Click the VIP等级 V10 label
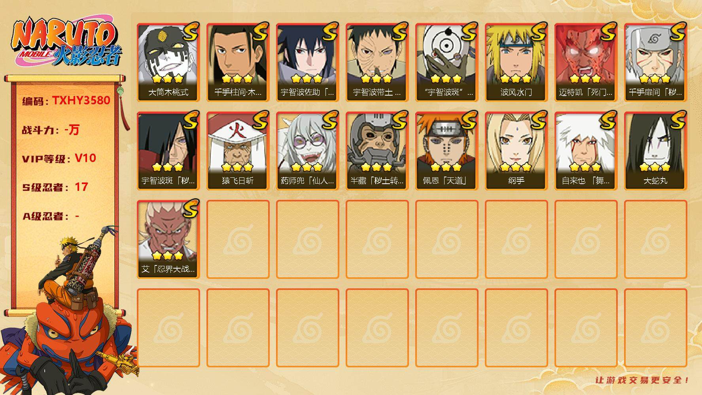This screenshot has width=702, height=395. [x=59, y=158]
